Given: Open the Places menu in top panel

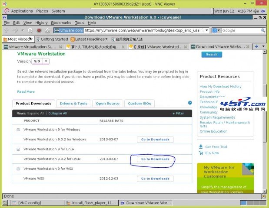Looking at the screenshot, I should [42, 11].
